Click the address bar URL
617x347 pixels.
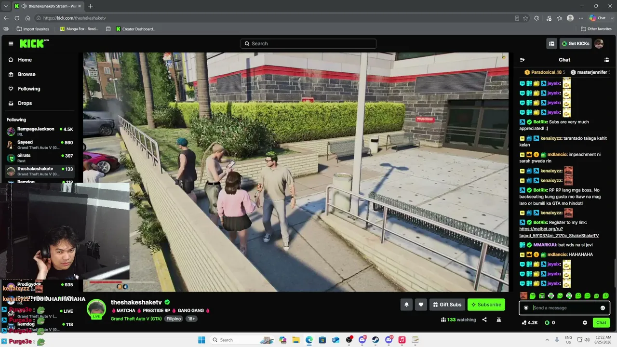point(74,18)
